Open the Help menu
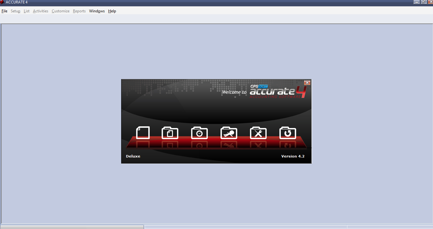Image resolution: width=433 pixels, height=229 pixels. (112, 11)
